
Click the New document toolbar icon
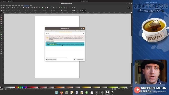[x=1, y=8]
